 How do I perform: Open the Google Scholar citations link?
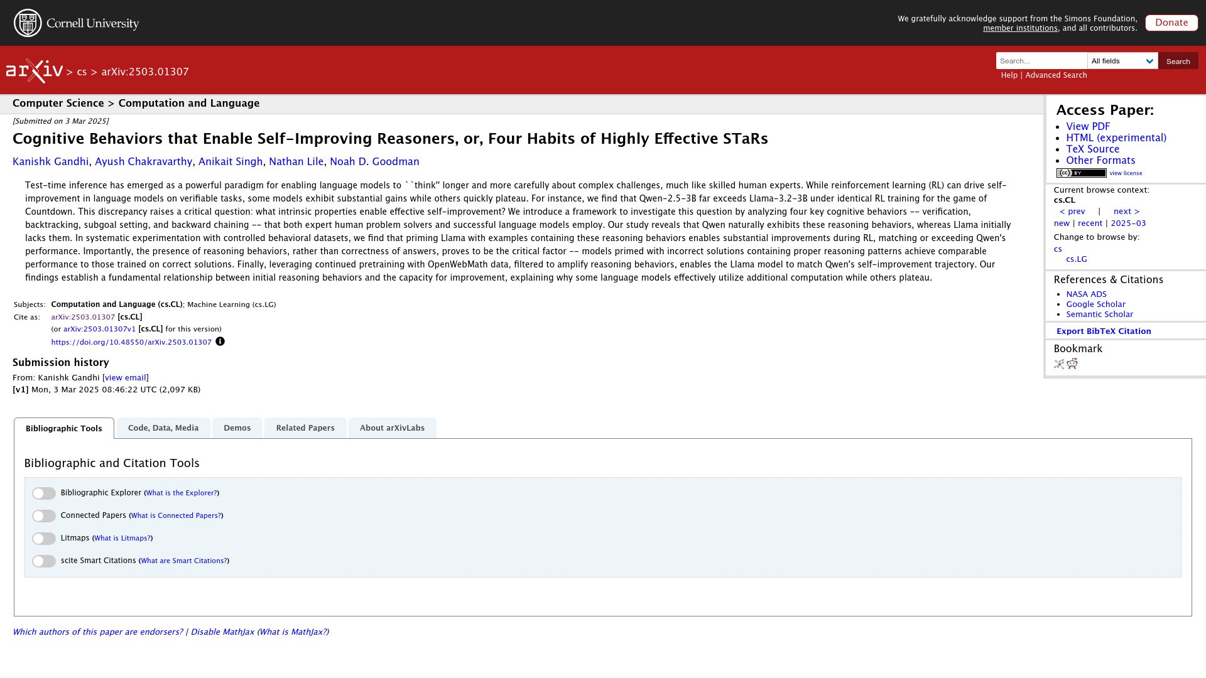(1095, 304)
